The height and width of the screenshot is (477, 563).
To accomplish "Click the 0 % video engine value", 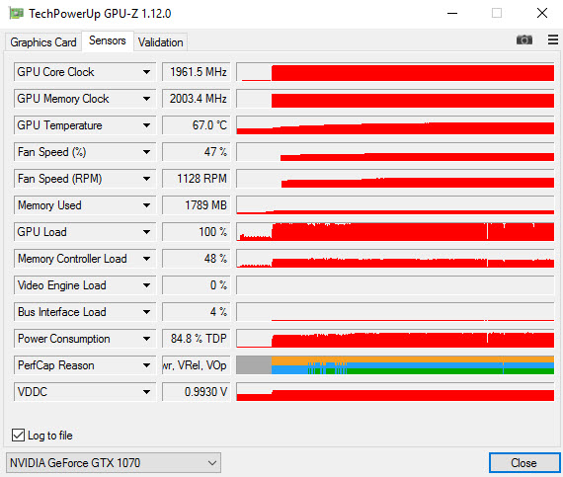I will pyautogui.click(x=196, y=285).
